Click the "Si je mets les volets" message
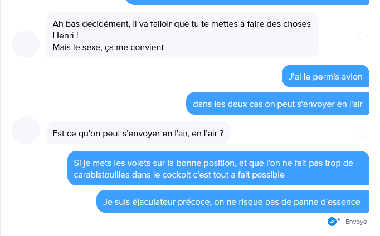Viewport: 380px width, 236px height. (218, 169)
